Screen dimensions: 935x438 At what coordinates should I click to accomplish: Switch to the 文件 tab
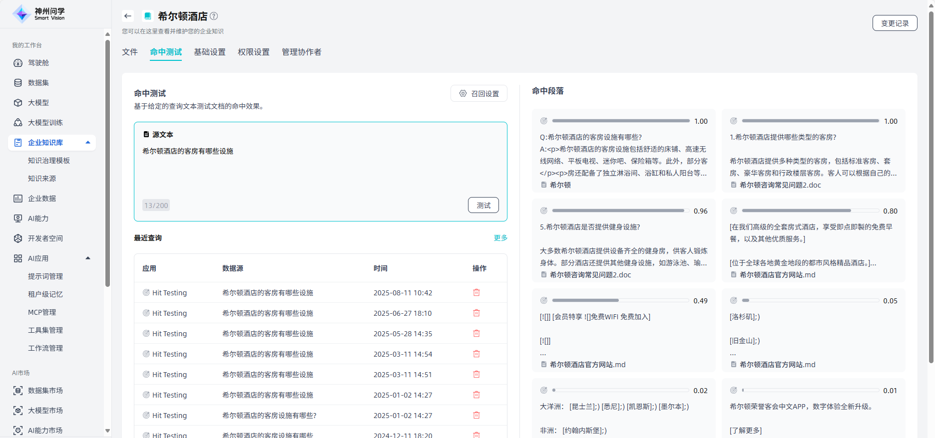130,52
